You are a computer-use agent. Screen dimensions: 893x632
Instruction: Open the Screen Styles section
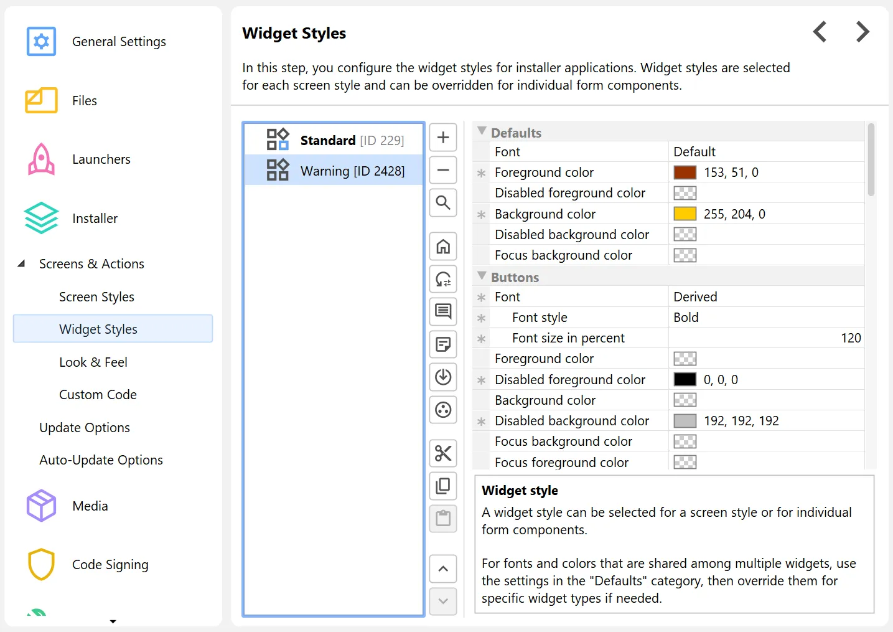[x=96, y=297]
